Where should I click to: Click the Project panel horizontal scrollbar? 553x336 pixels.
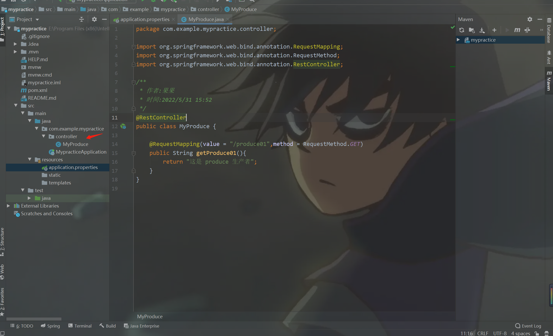click(x=34, y=319)
